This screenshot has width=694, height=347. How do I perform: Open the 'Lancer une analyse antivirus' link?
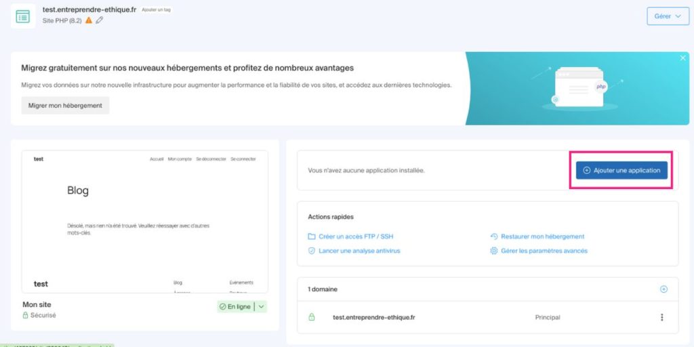click(359, 251)
